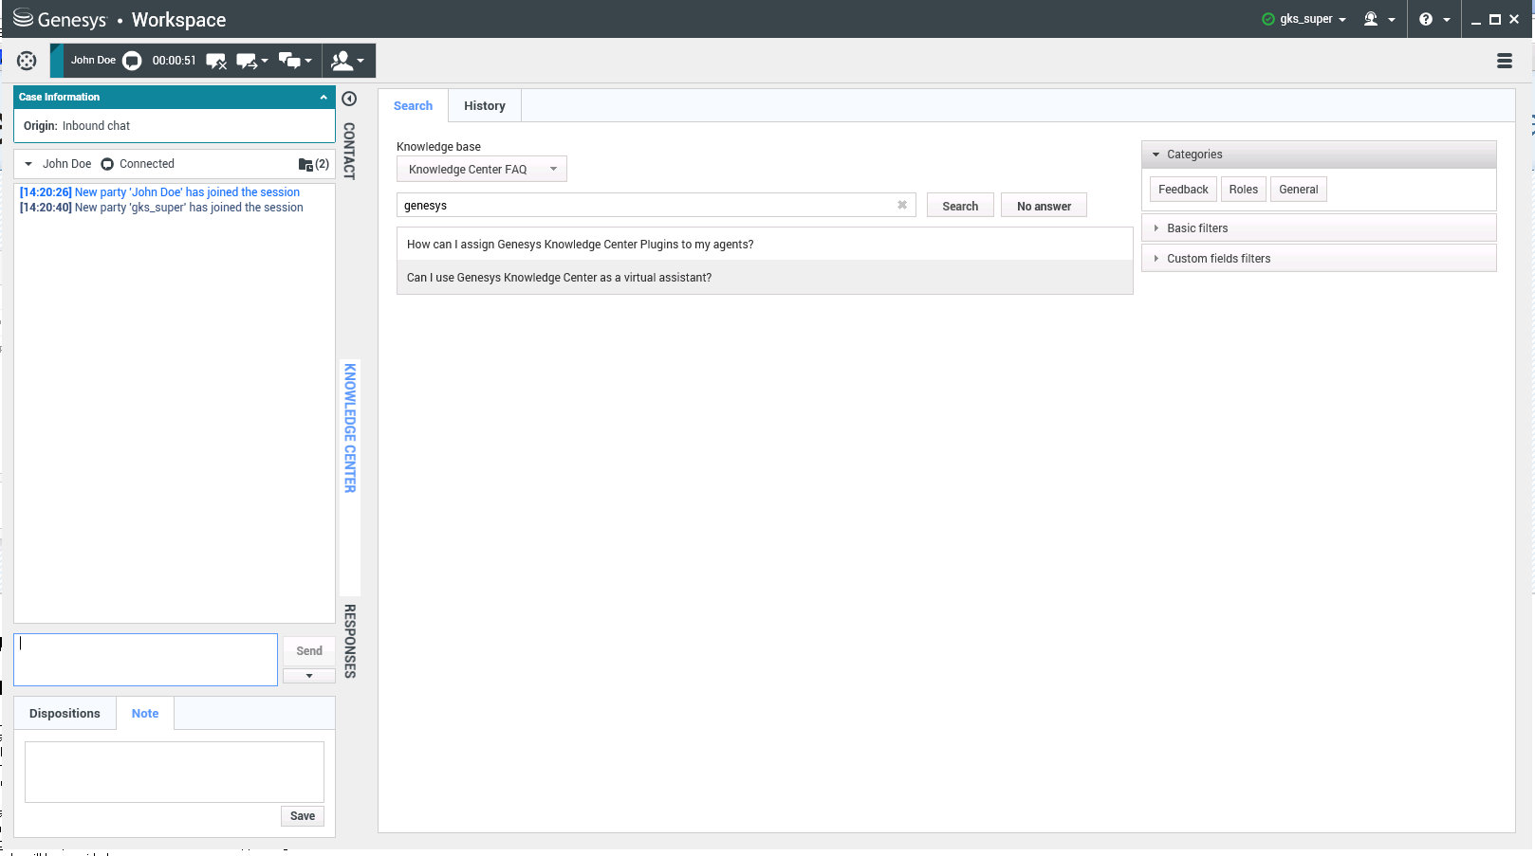Click the instant chat conference icon
Viewport: 1535px width, 856px height.
(289, 62)
